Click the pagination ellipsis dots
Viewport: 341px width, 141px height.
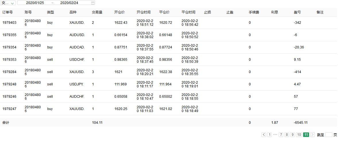click(x=275, y=135)
